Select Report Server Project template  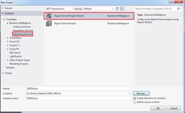[x=89, y=23]
